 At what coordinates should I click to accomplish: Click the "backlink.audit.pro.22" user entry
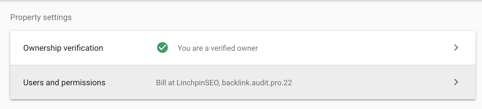tap(257, 83)
